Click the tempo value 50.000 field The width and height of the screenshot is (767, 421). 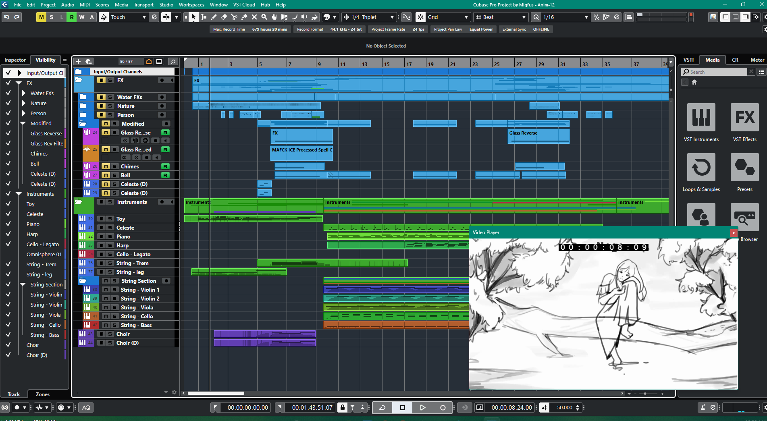[564, 407]
